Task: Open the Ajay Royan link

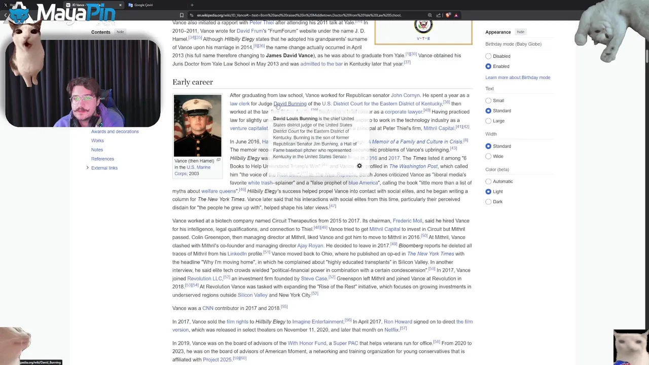Action: [310, 246]
